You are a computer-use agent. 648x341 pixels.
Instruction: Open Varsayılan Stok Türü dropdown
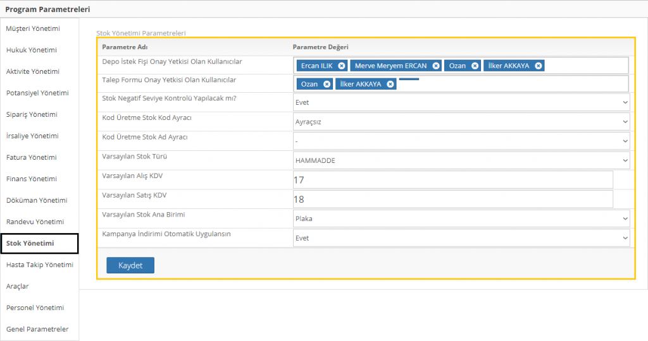coord(461,161)
